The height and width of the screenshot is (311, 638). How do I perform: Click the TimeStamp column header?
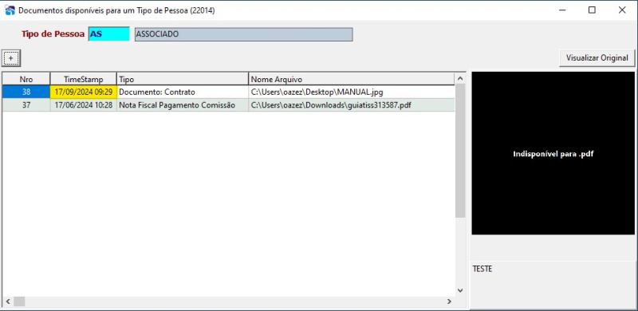point(84,79)
